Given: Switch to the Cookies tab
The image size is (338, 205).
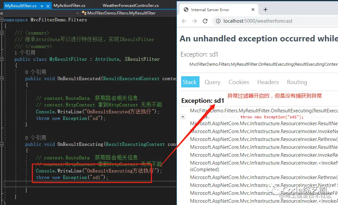Looking at the screenshot, I should 239,82.
